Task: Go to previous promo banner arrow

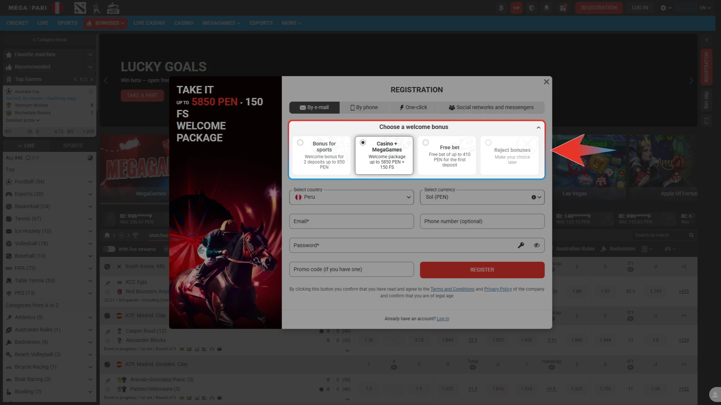Action: click(x=106, y=81)
